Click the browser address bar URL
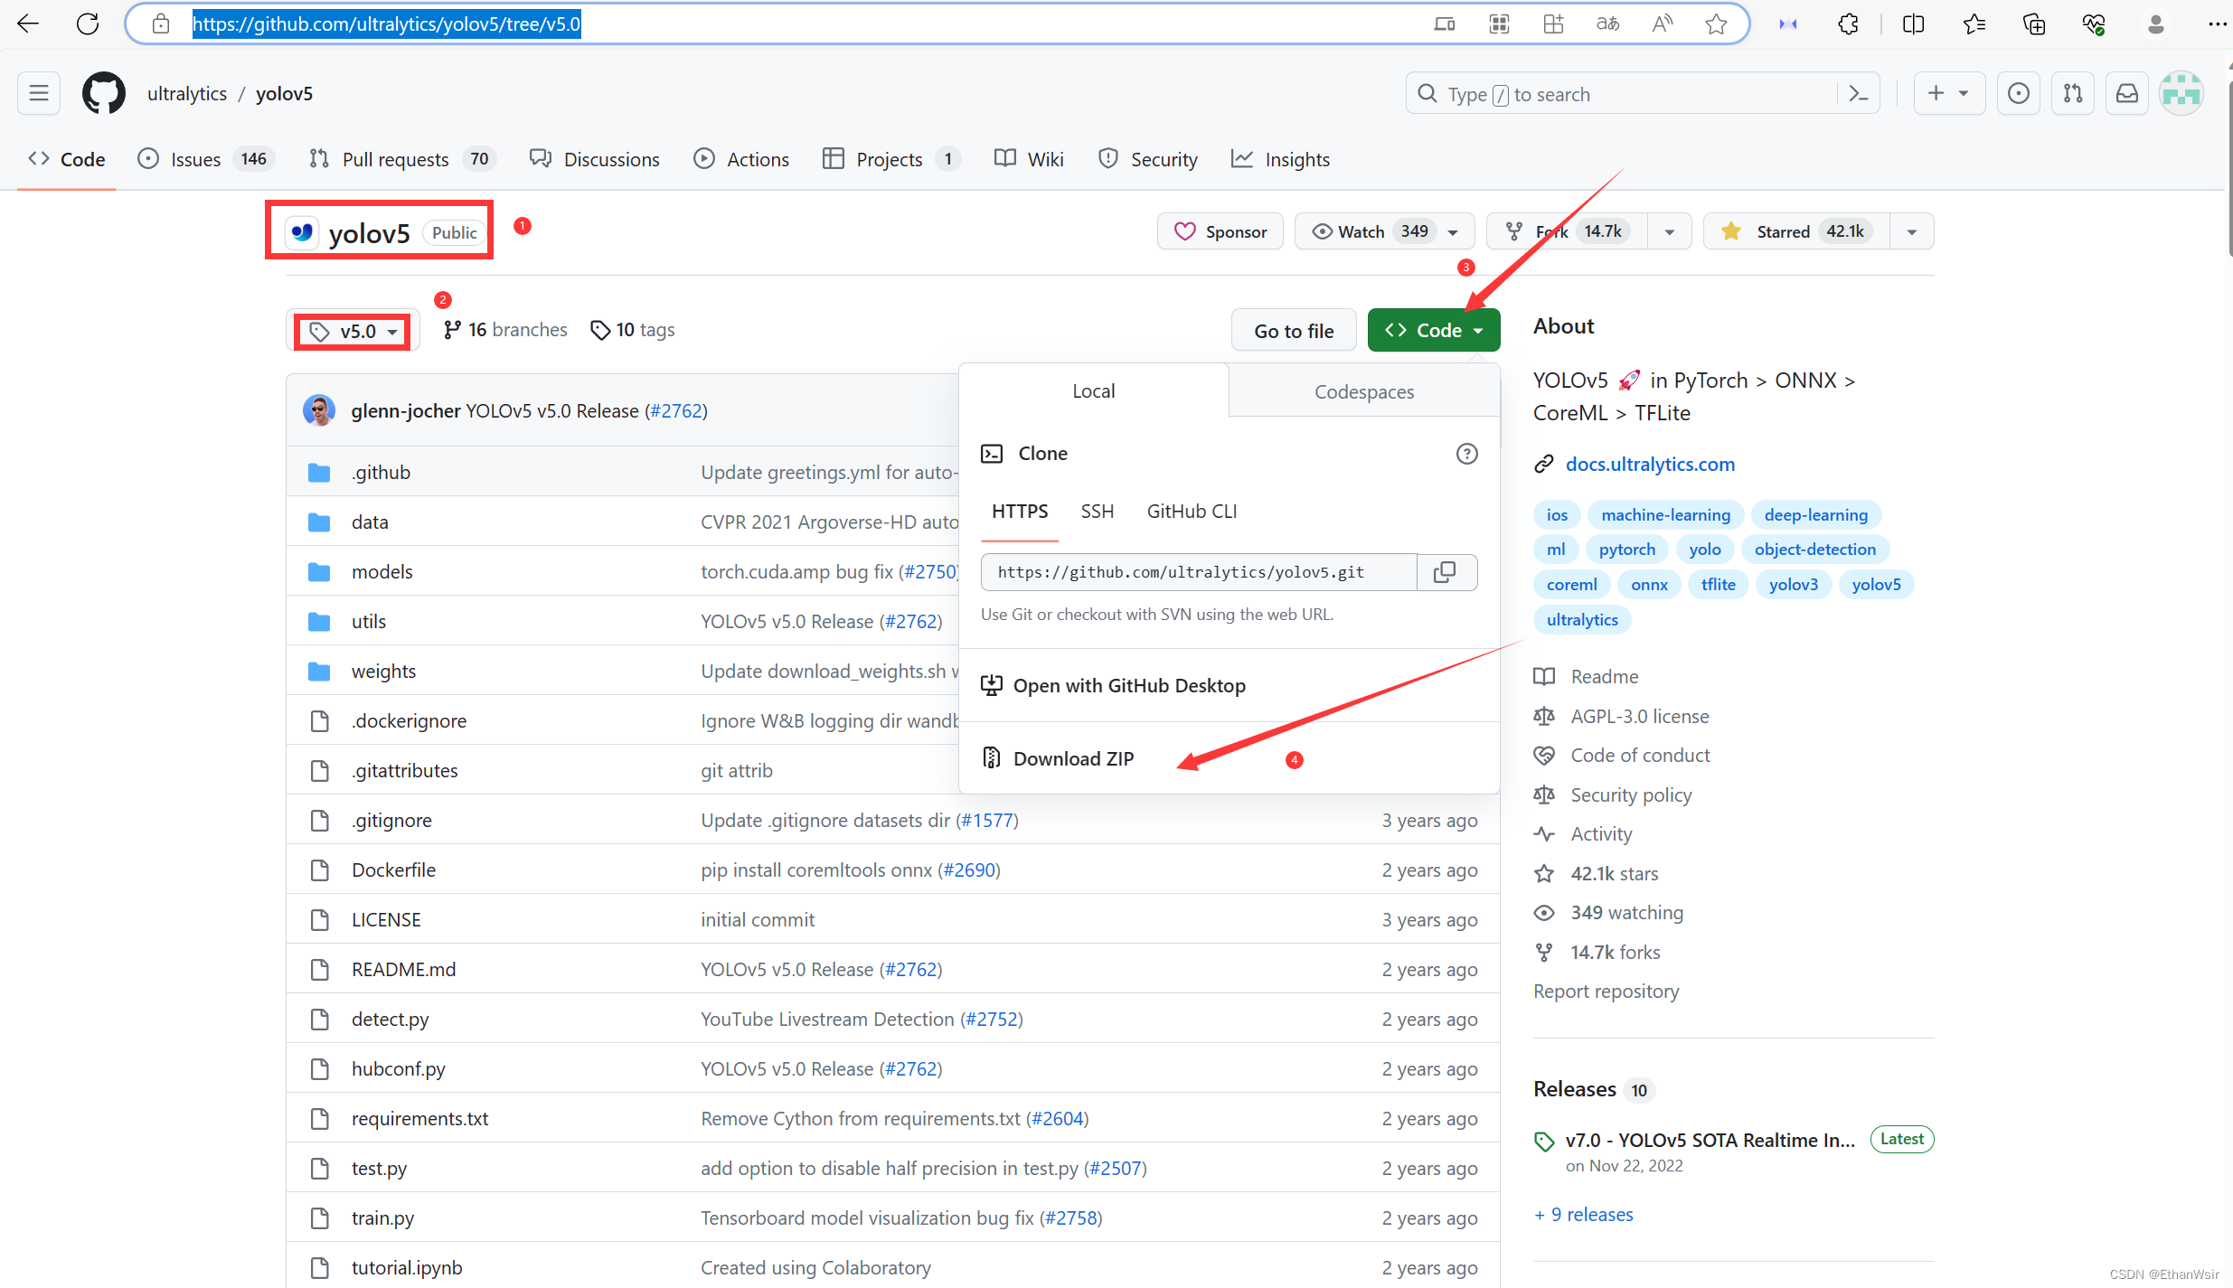 [x=387, y=24]
